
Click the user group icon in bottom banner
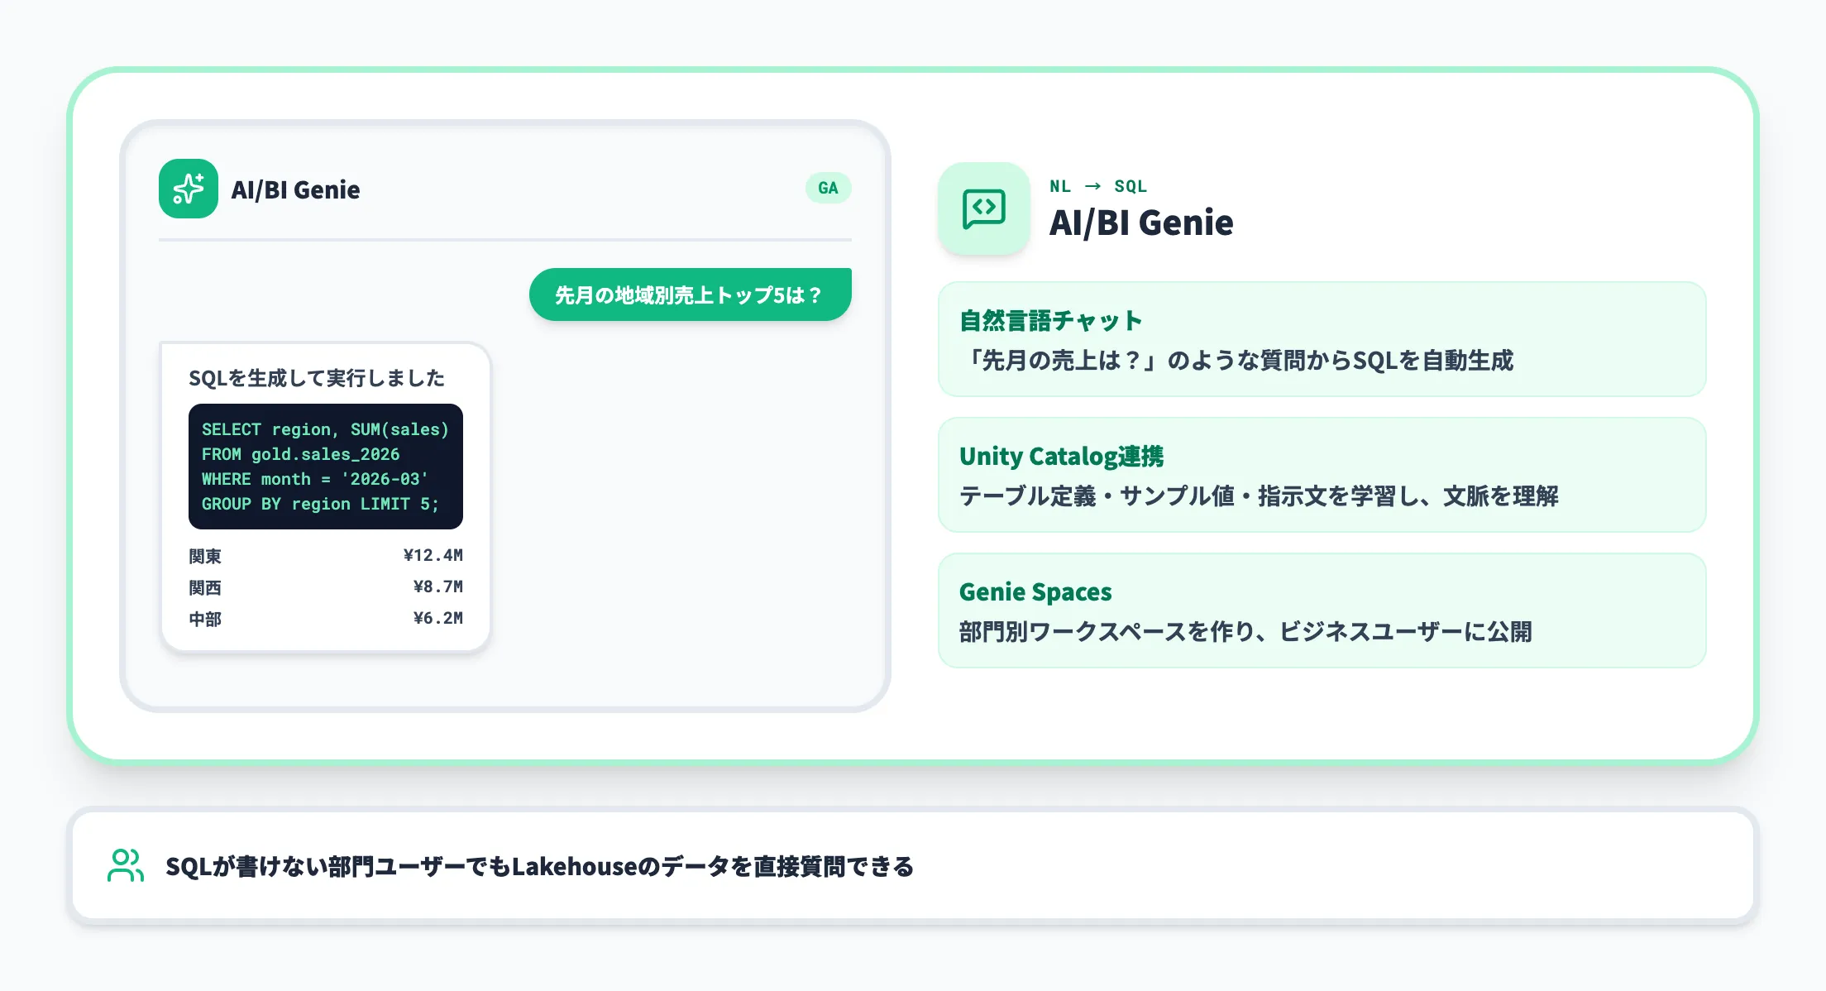pyautogui.click(x=124, y=865)
